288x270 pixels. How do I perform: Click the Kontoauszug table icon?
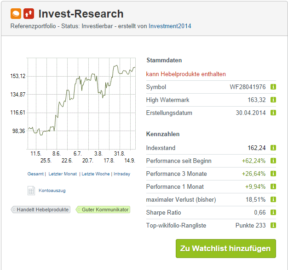31,190
